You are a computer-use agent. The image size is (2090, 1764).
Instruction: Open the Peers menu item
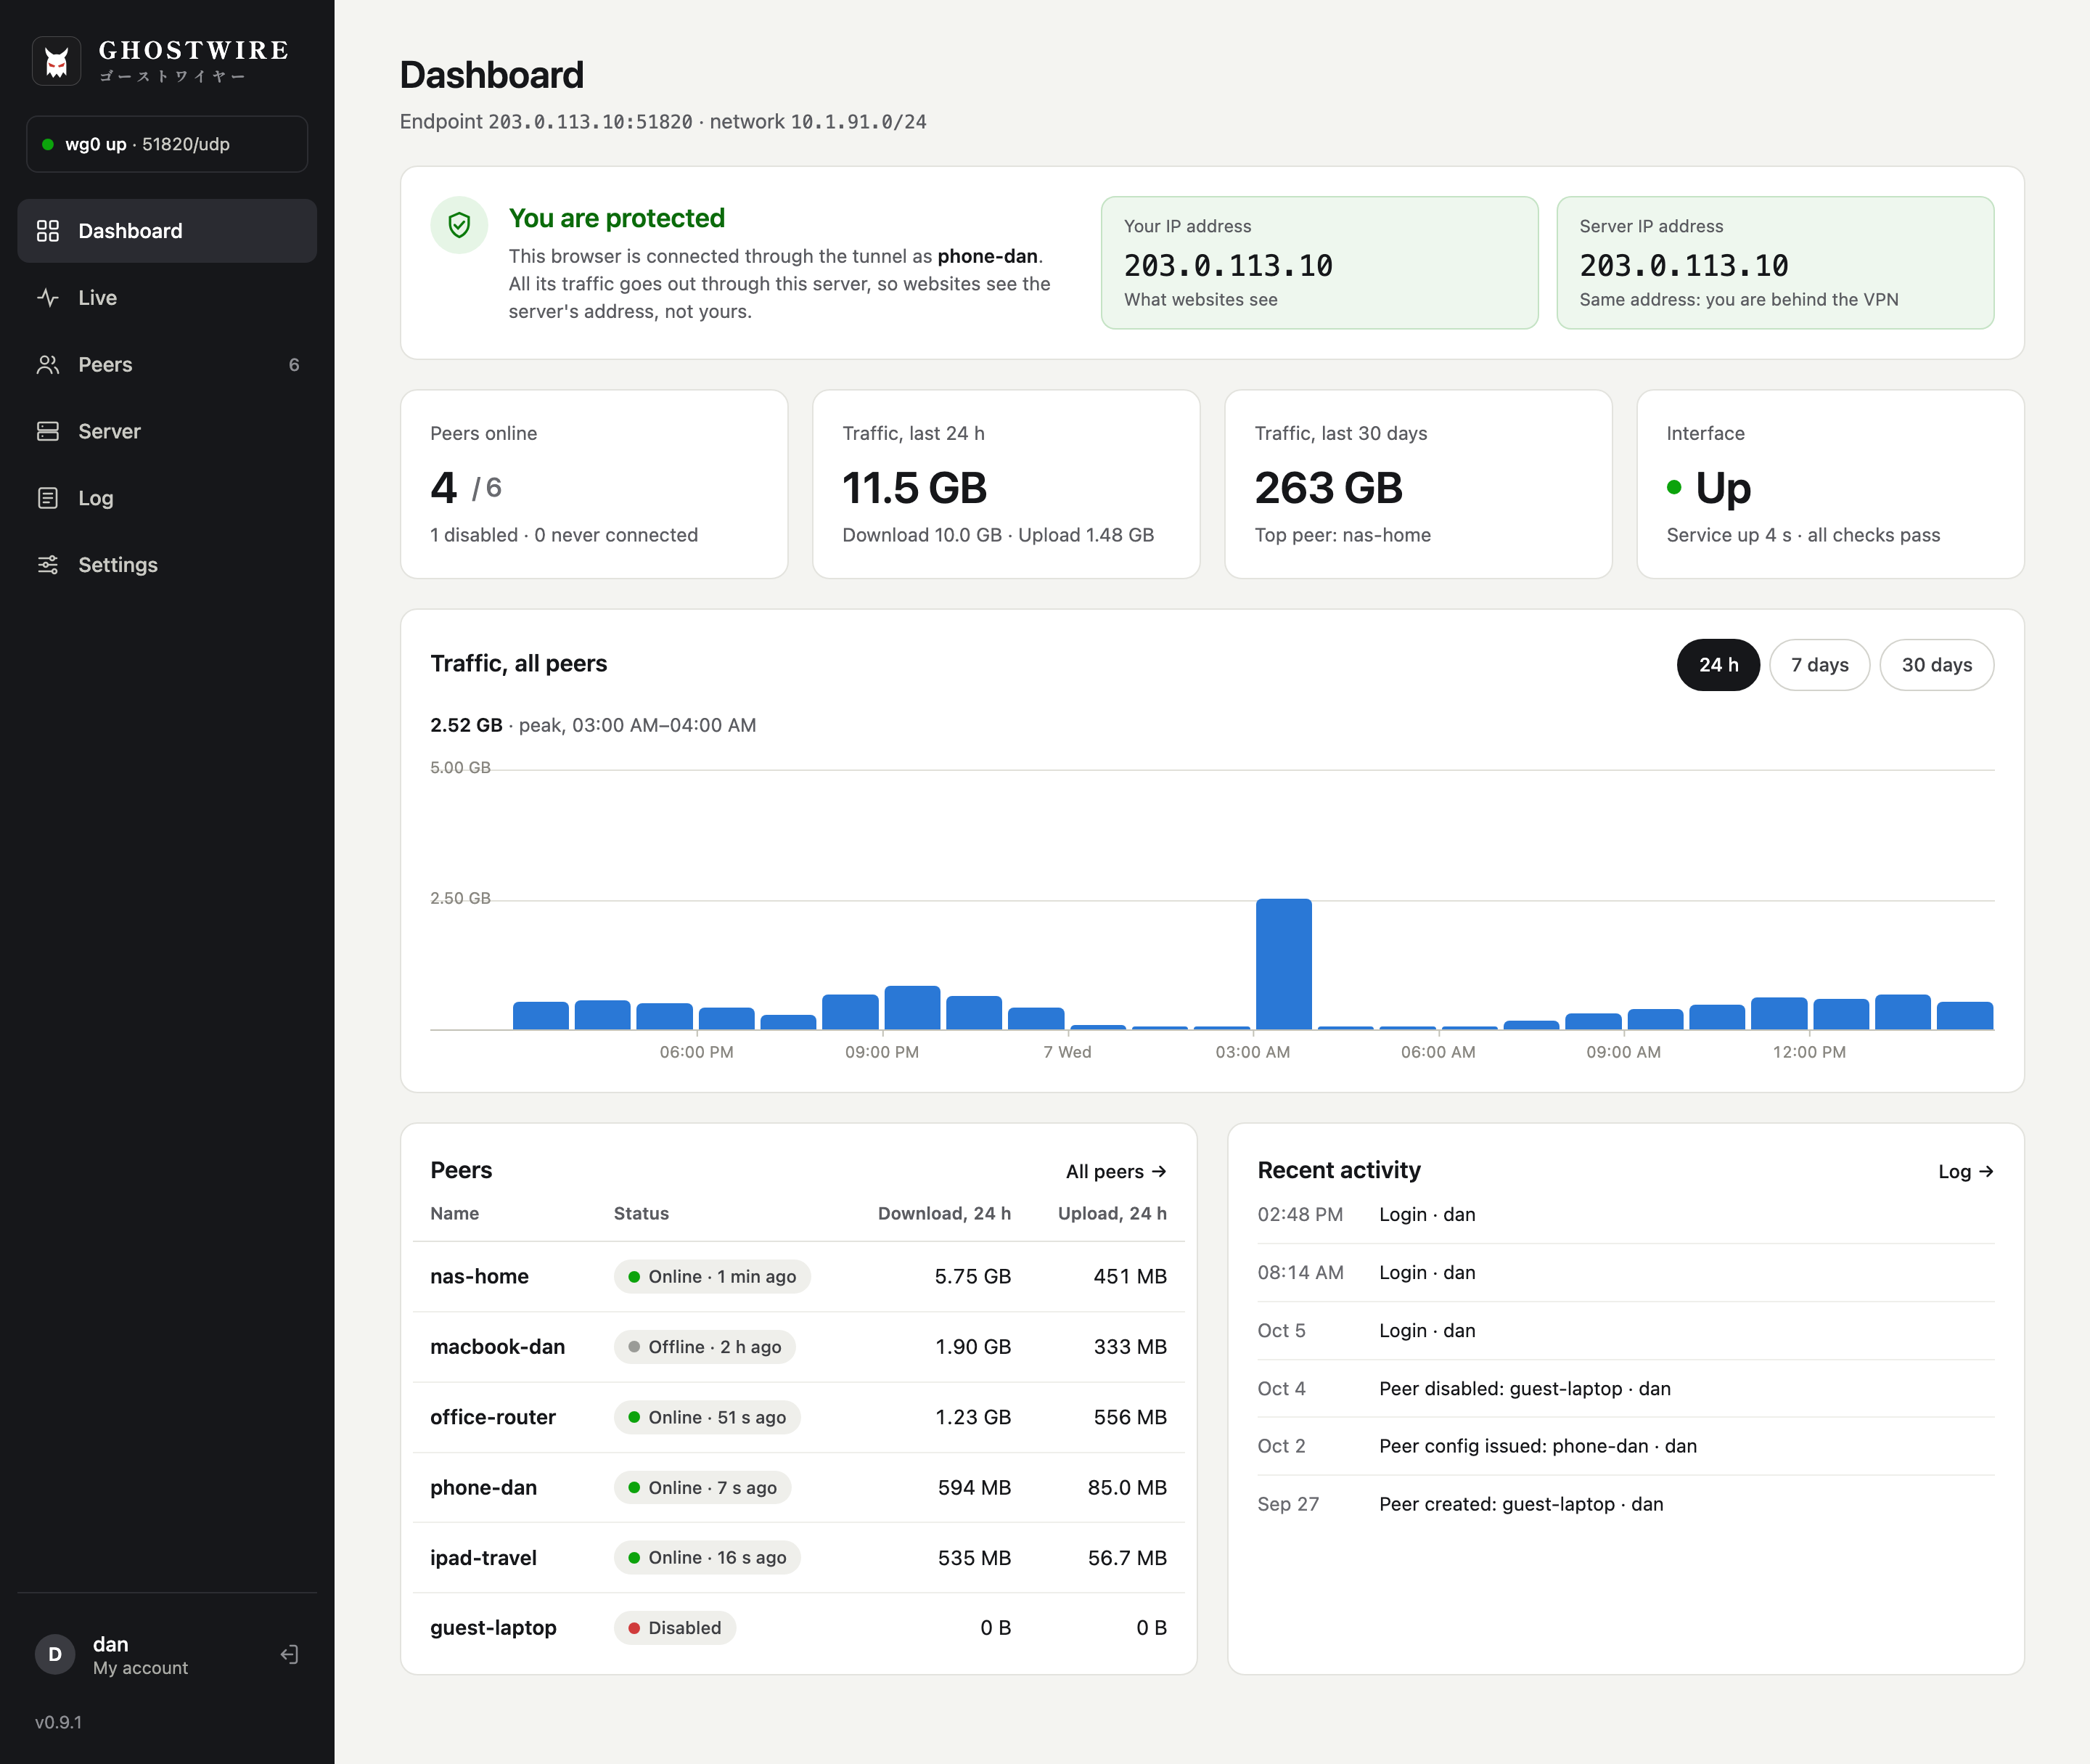click(x=167, y=365)
